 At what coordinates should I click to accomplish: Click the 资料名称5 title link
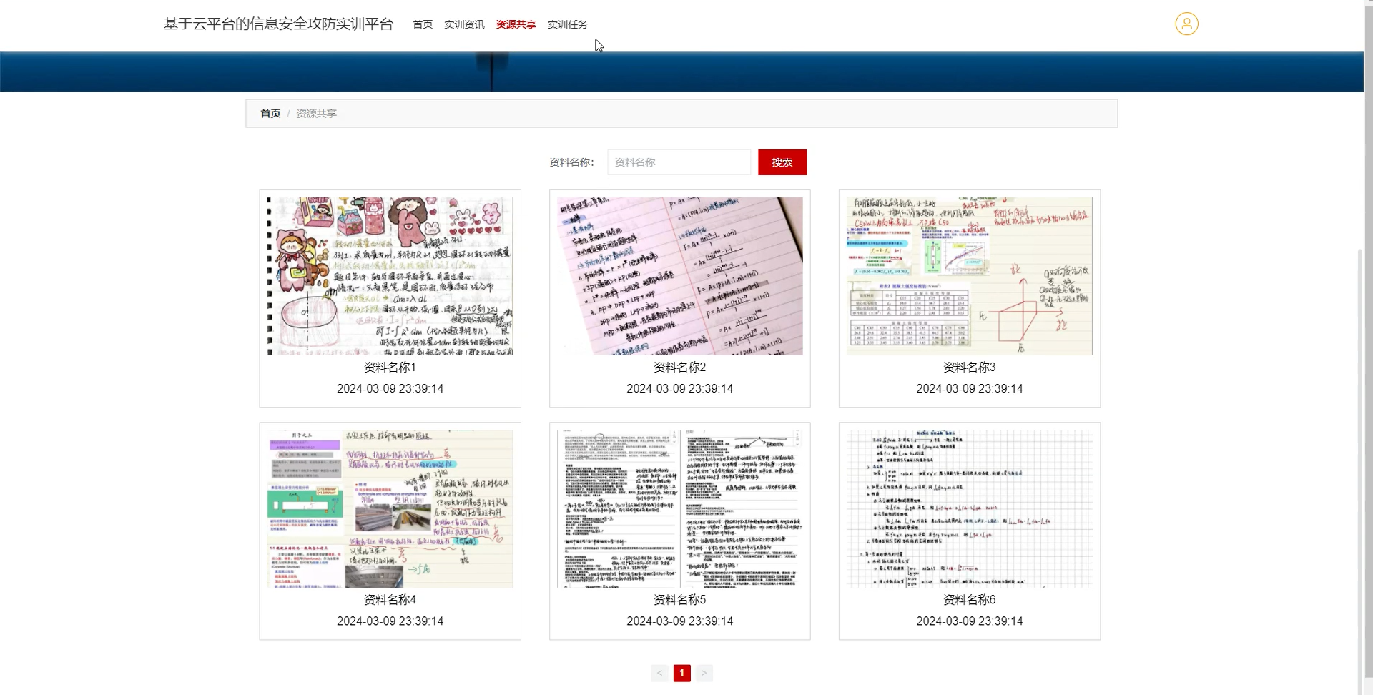click(x=679, y=600)
